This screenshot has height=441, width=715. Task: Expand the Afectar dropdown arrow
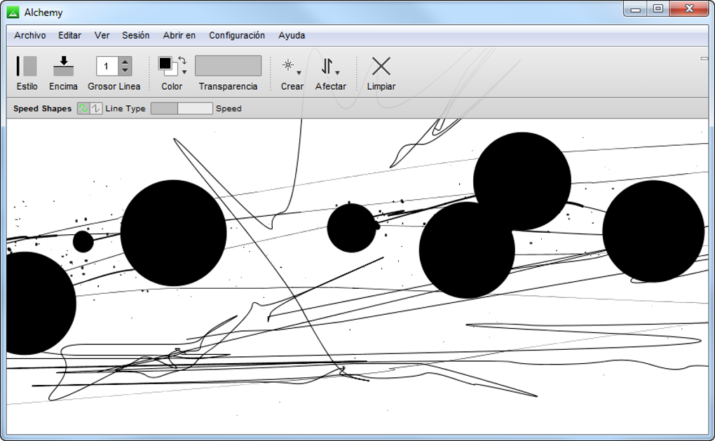(x=337, y=73)
